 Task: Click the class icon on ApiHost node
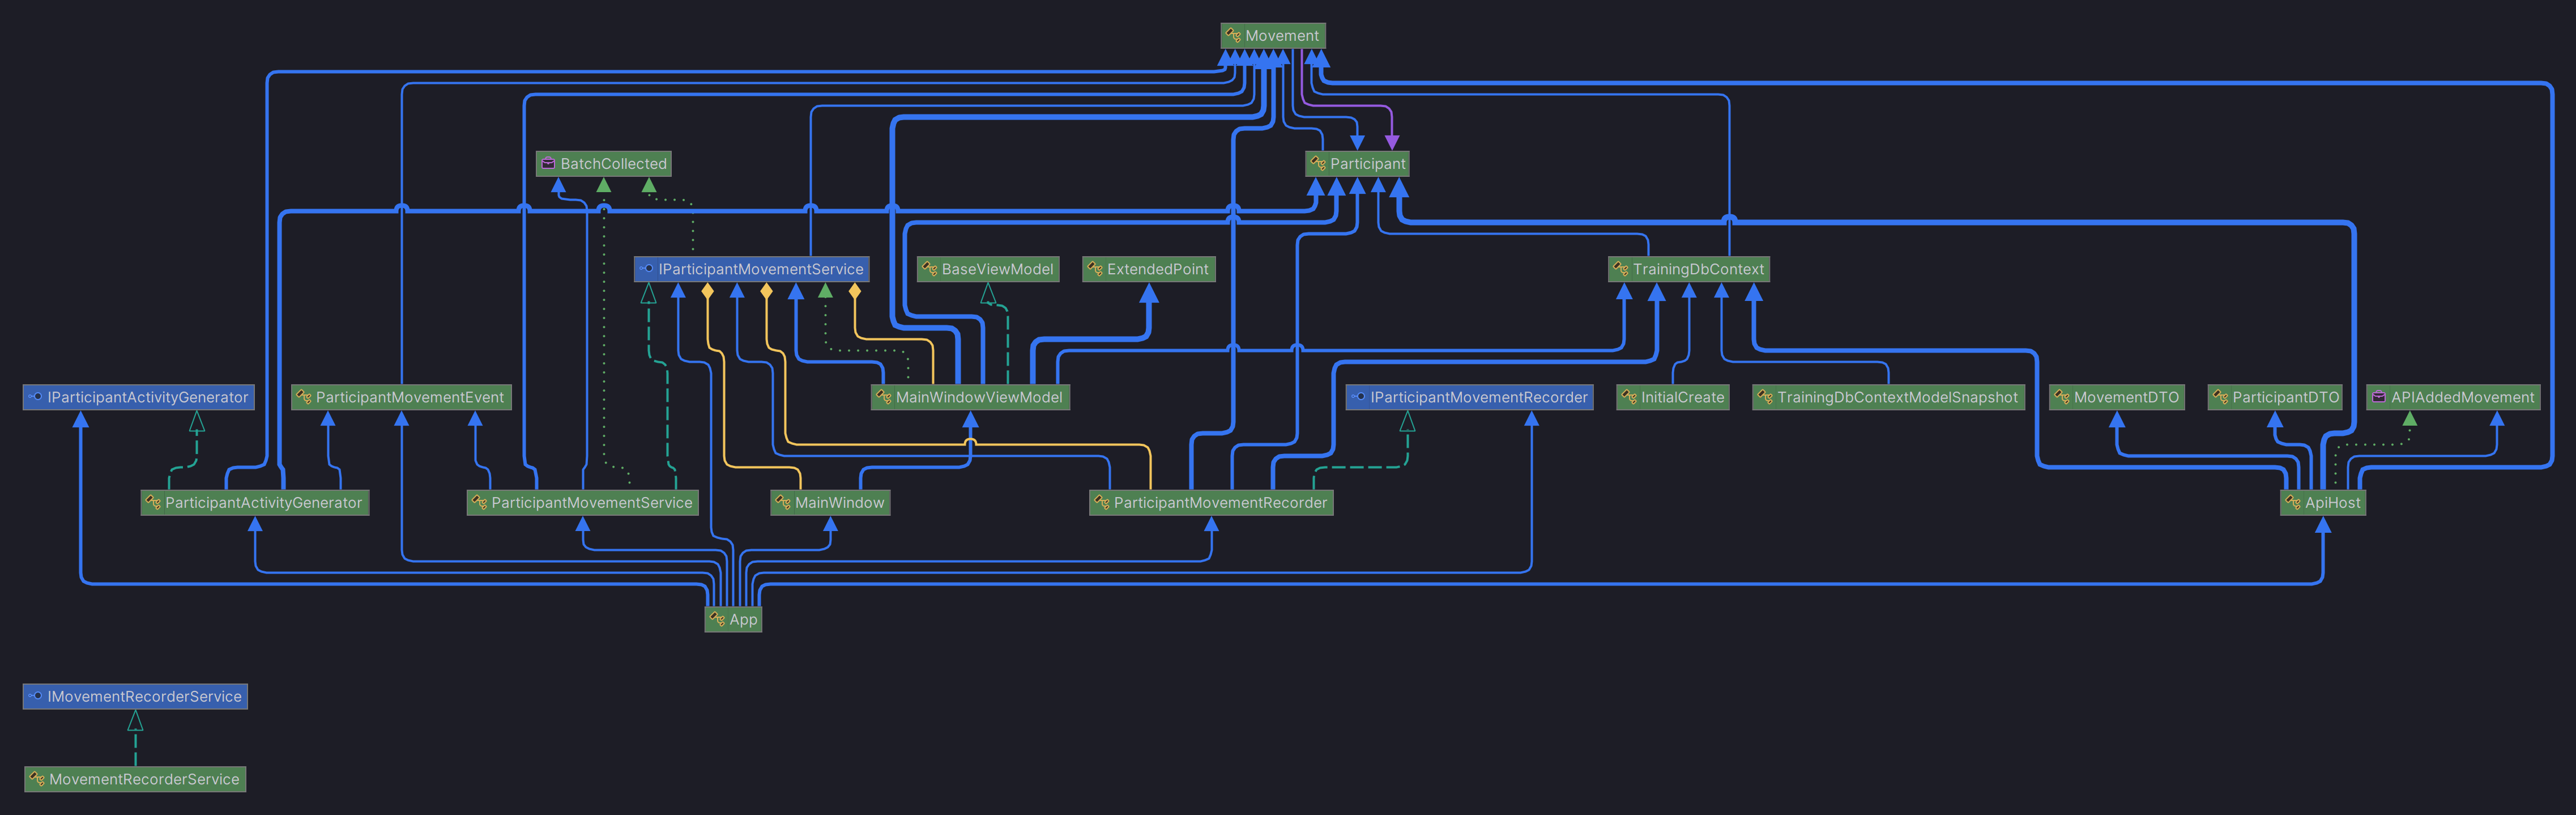pyautogui.click(x=2292, y=503)
